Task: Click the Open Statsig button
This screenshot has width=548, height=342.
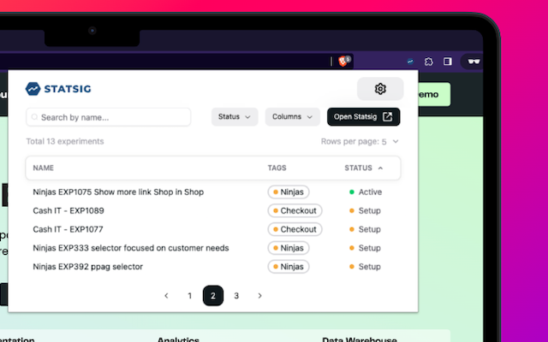Action: 363,116
